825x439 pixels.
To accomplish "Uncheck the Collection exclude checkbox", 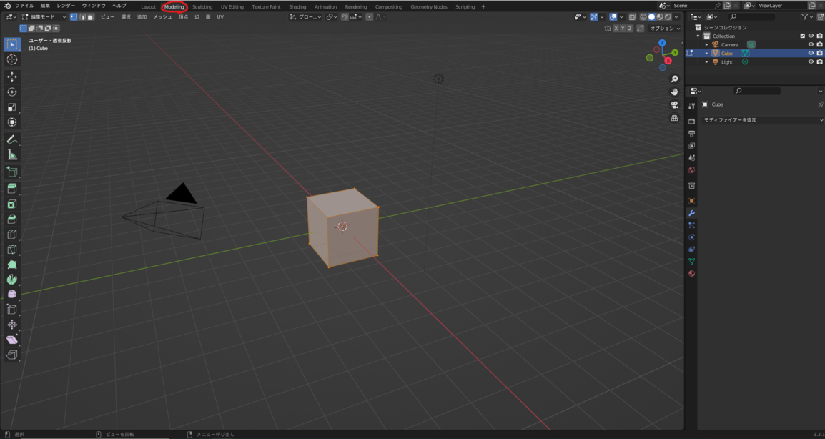I will (802, 36).
